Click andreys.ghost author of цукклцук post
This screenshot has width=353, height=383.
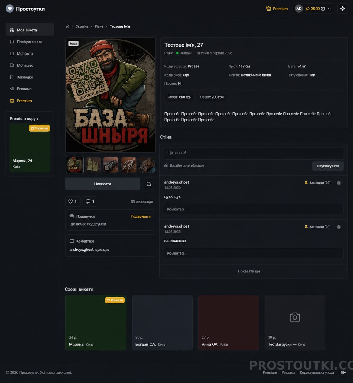pyautogui.click(x=176, y=182)
